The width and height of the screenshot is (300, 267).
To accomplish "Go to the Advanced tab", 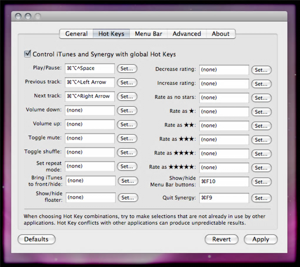I will pos(187,34).
